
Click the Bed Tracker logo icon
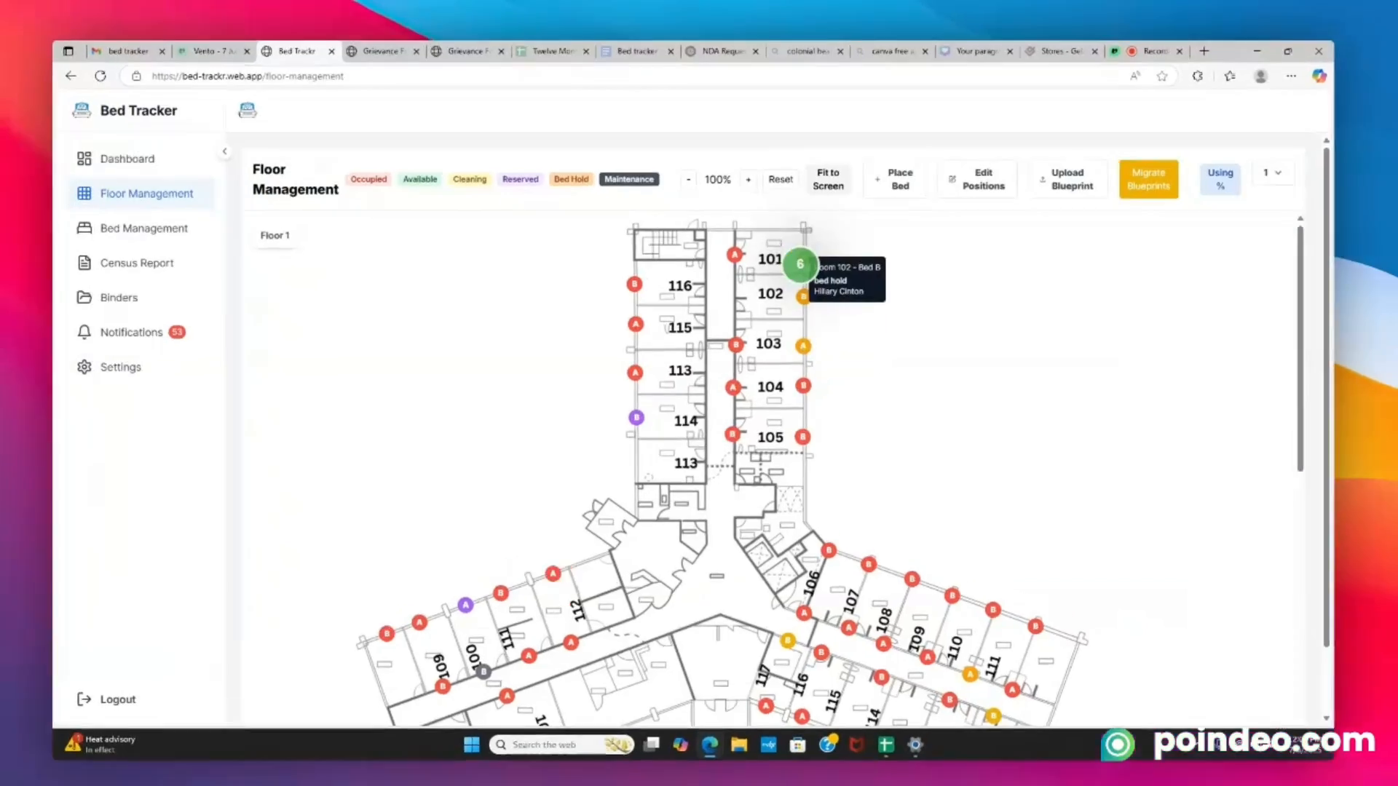click(x=82, y=110)
